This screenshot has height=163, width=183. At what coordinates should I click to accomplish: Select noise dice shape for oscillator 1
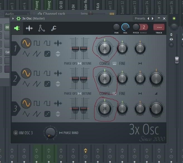(x=47, y=54)
